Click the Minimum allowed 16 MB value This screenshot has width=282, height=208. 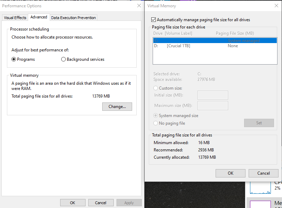coord(204,143)
